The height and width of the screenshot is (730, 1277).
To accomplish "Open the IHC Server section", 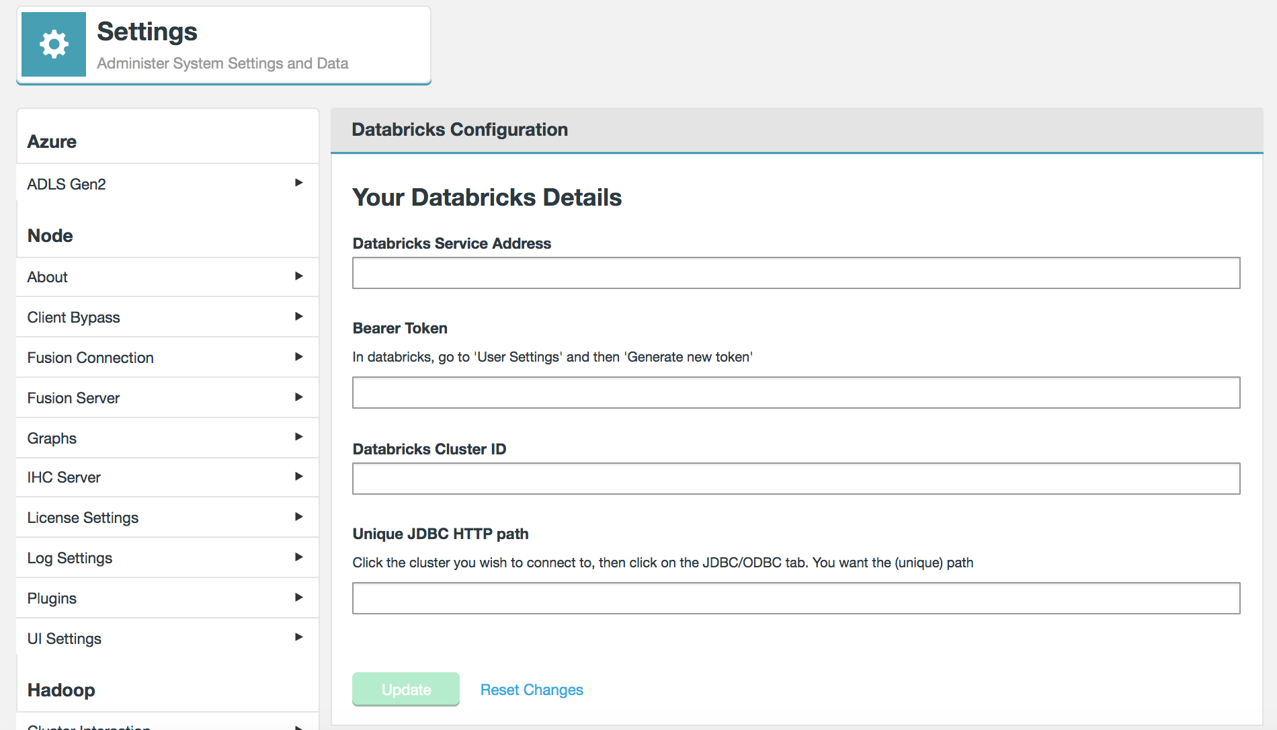I will coord(64,477).
